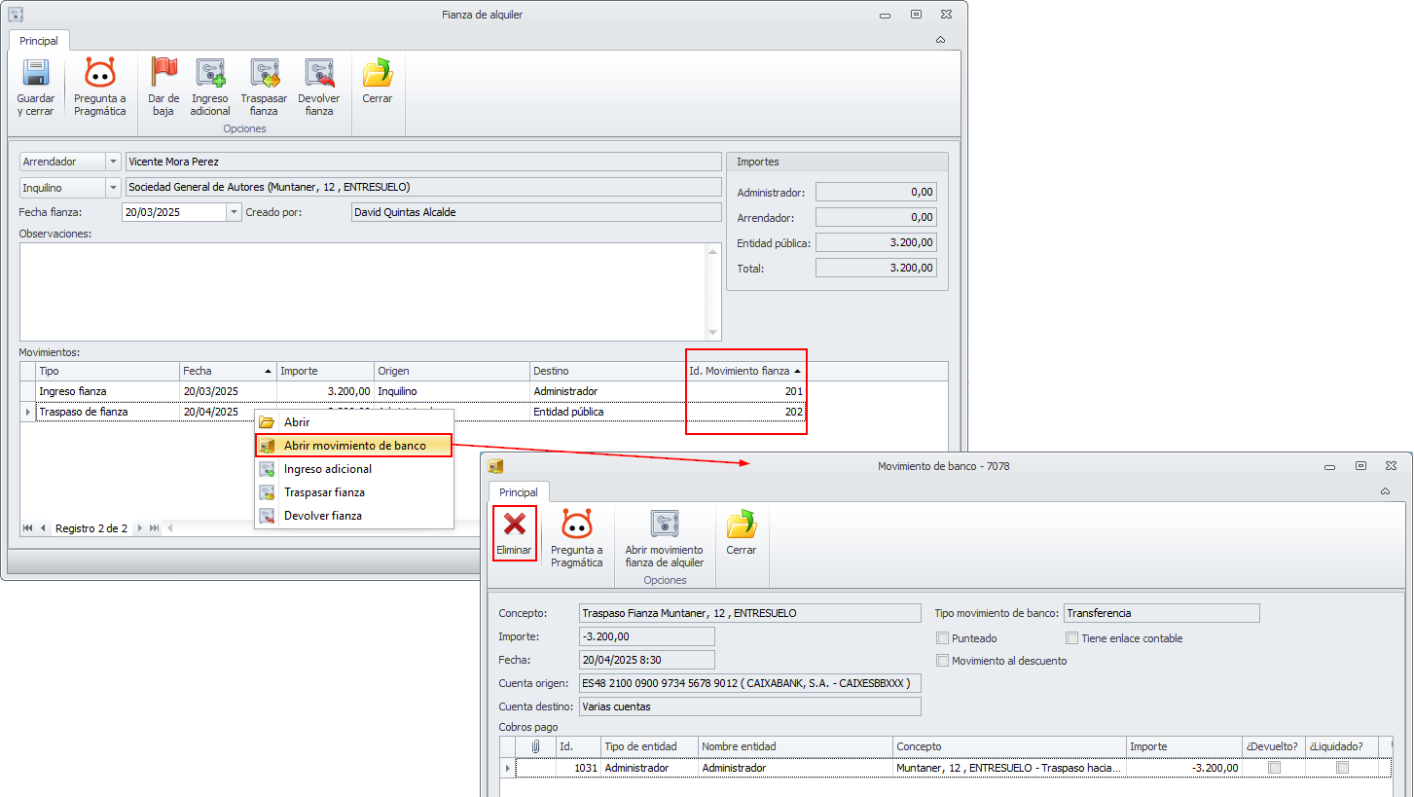Open the Inquilino type dropdown
This screenshot has width=1414, height=797.
coord(114,187)
